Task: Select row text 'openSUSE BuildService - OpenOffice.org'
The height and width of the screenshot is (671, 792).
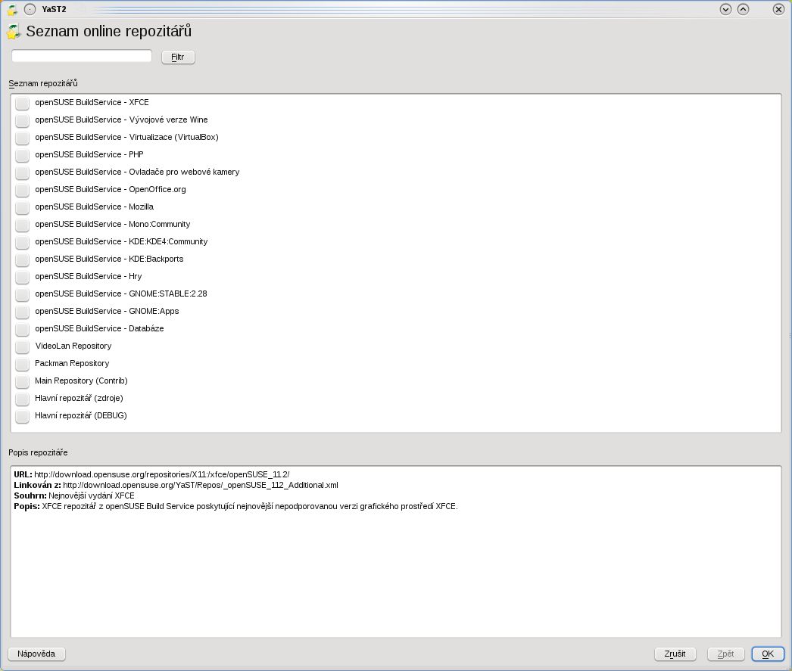Action: point(111,189)
